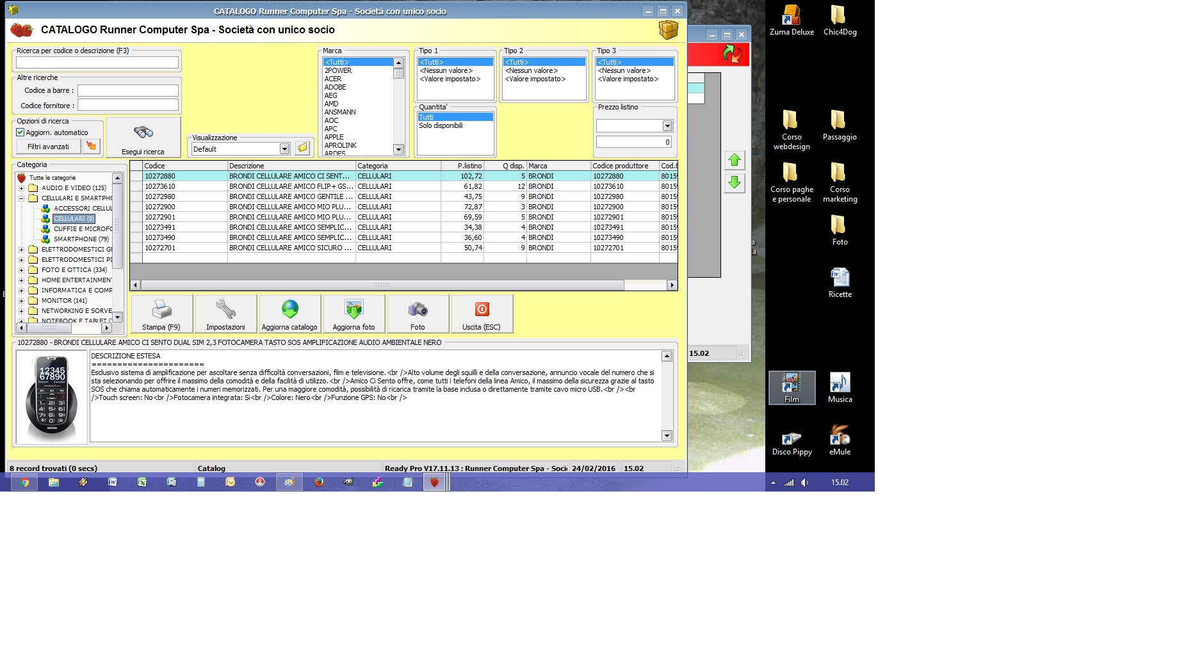This screenshot has width=1195, height=672.
Task: Sort by the Descrizione column header
Action: tap(291, 166)
